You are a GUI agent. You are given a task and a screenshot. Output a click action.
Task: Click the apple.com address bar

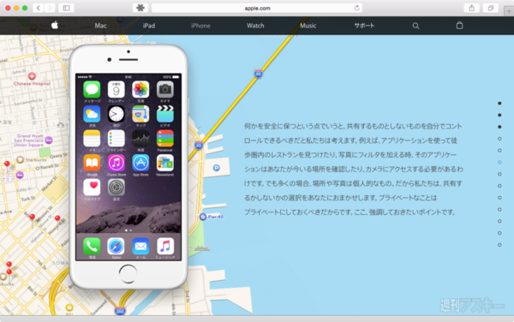click(257, 8)
